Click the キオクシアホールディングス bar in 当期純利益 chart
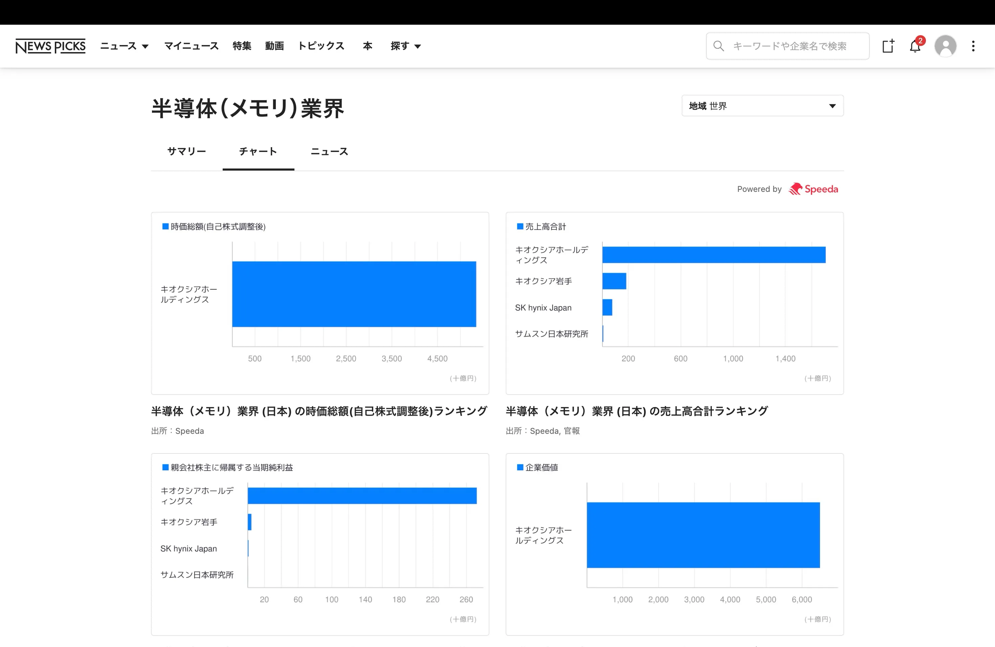Screen dimensions: 995x647 362,496
